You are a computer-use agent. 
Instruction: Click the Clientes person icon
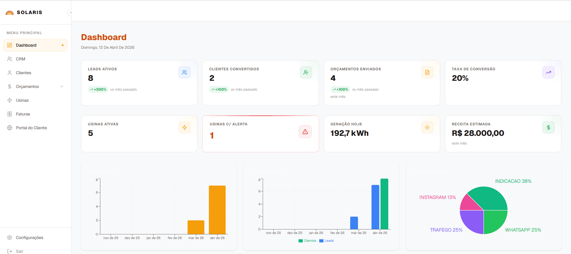10,73
